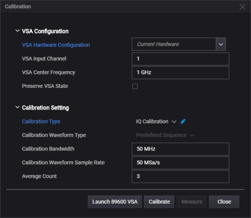Edit the Calibration Bandwidth field

click(x=180, y=149)
